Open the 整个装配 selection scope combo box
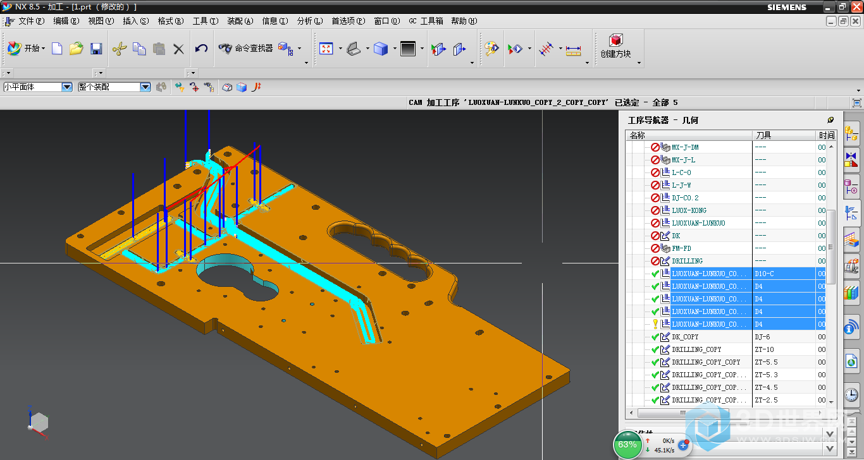The height and width of the screenshot is (460, 864). (x=114, y=87)
